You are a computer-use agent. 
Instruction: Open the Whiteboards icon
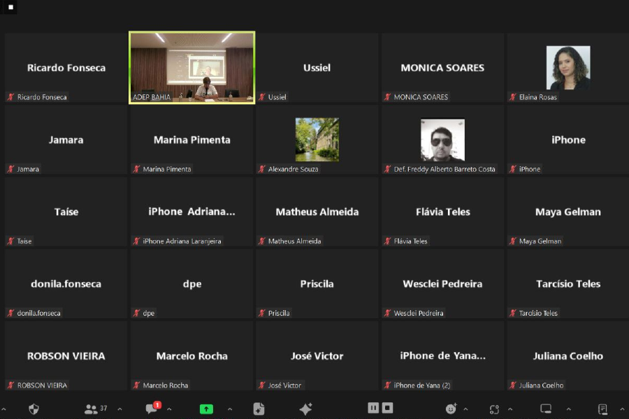coord(546,409)
